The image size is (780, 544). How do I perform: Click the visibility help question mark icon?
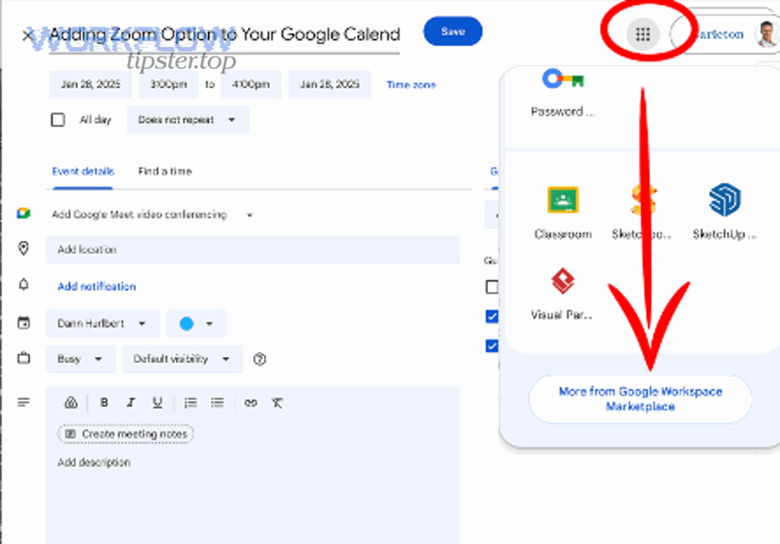(260, 359)
